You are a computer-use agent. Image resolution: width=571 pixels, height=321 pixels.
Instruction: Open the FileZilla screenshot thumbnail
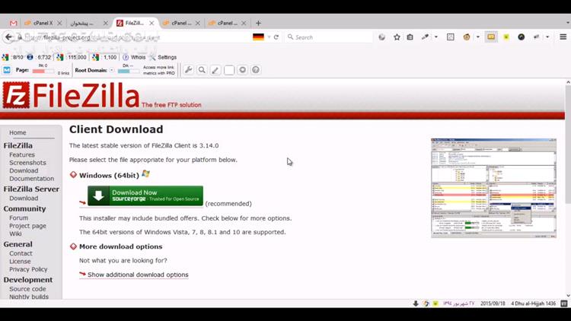[493, 188]
